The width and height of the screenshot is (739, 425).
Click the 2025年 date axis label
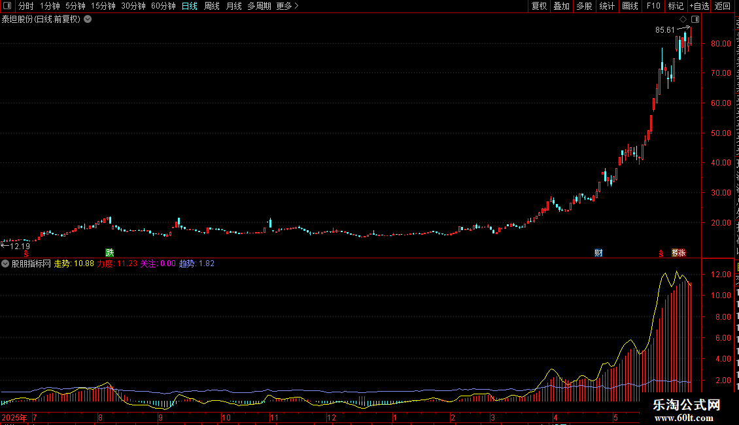point(14,418)
